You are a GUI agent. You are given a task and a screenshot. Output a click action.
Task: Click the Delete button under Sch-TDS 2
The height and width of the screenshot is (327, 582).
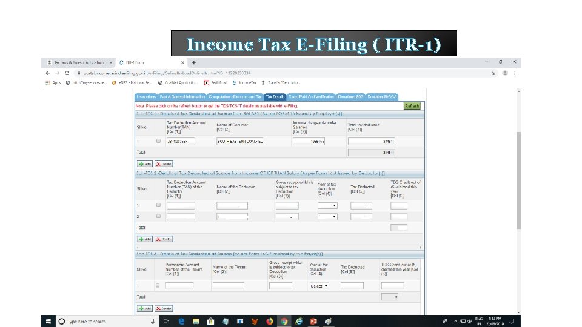(164, 239)
